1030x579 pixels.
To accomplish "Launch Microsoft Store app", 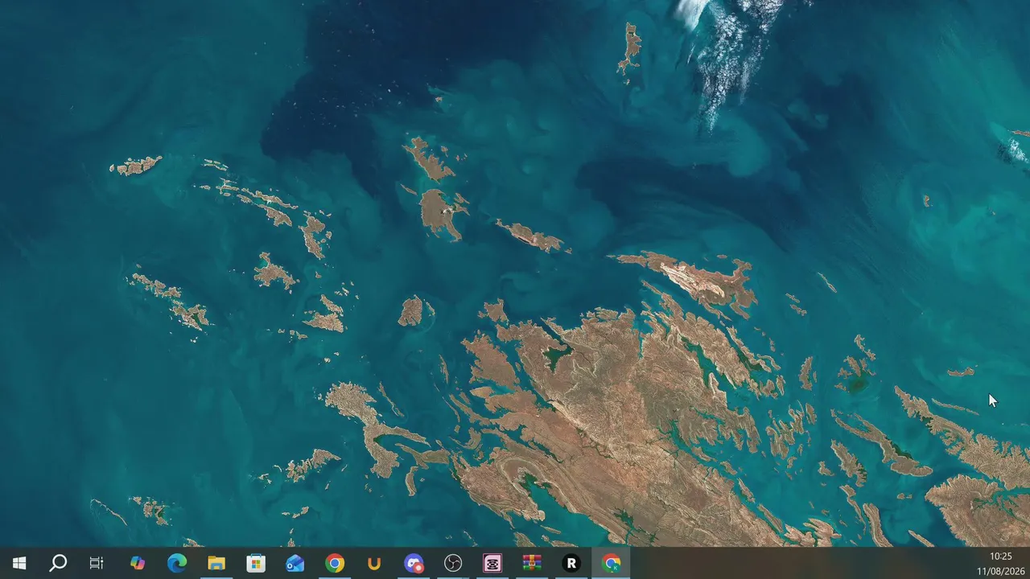I will click(256, 564).
